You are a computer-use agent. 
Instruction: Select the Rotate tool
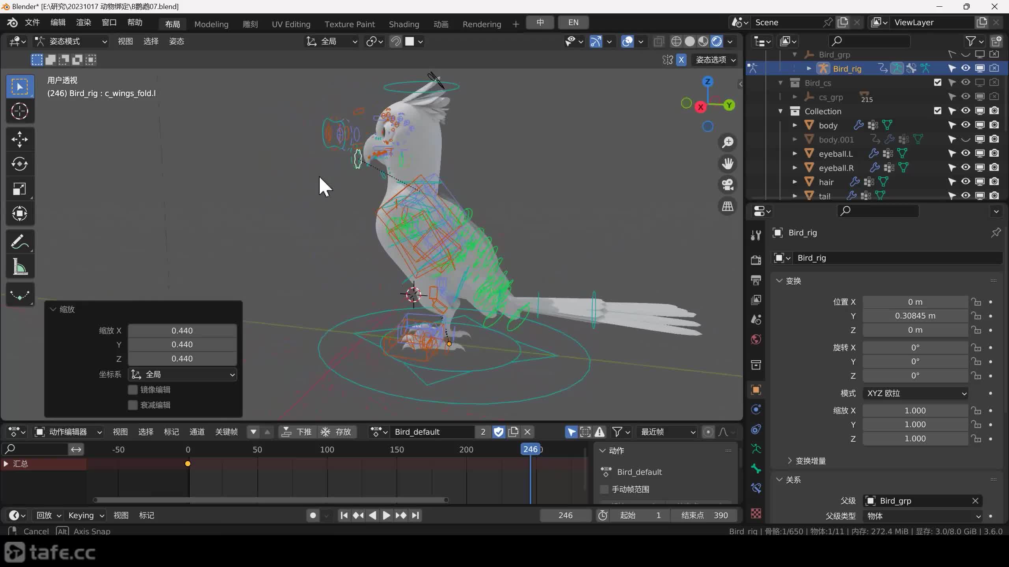(20, 164)
